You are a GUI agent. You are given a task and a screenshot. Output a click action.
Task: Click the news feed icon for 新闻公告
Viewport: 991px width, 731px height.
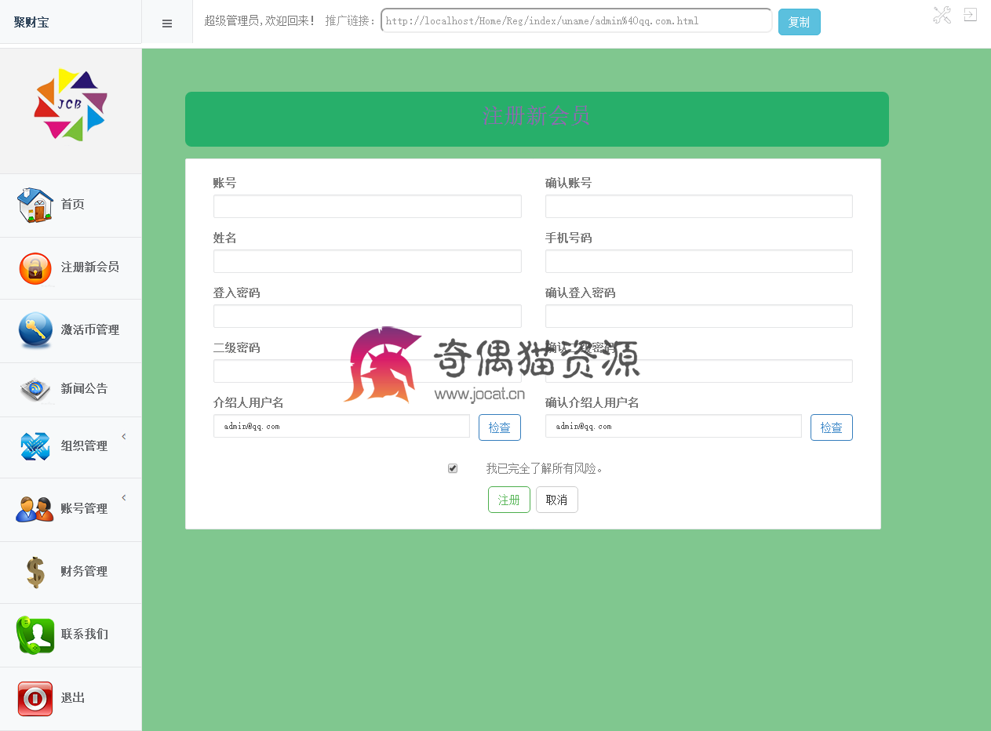pyautogui.click(x=35, y=389)
